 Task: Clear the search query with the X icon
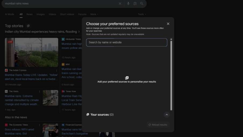click(x=120, y=3)
